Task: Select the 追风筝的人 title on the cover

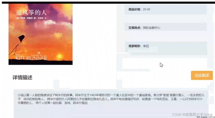Action: pyautogui.click(x=31, y=12)
